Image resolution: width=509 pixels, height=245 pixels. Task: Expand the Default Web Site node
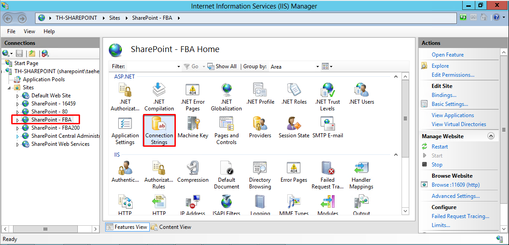pyautogui.click(x=18, y=96)
